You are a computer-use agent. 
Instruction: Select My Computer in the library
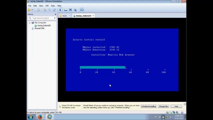[40, 23]
